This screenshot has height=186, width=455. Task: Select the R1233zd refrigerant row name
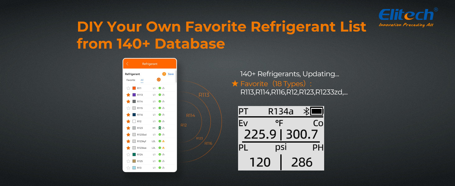142,135
